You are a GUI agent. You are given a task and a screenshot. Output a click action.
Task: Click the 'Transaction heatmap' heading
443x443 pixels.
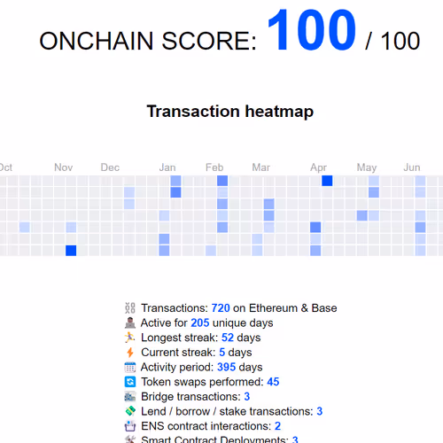point(230,112)
